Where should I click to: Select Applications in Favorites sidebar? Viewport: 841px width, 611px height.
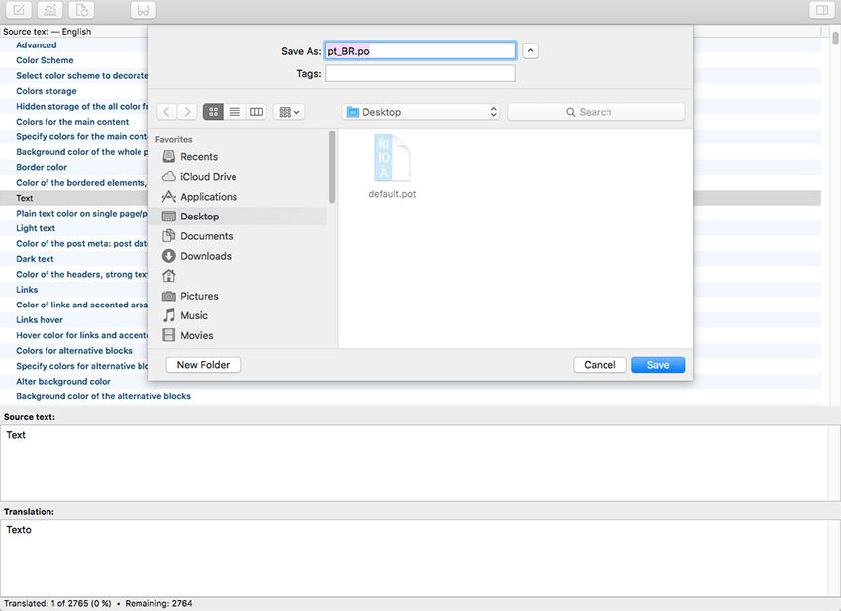(208, 197)
